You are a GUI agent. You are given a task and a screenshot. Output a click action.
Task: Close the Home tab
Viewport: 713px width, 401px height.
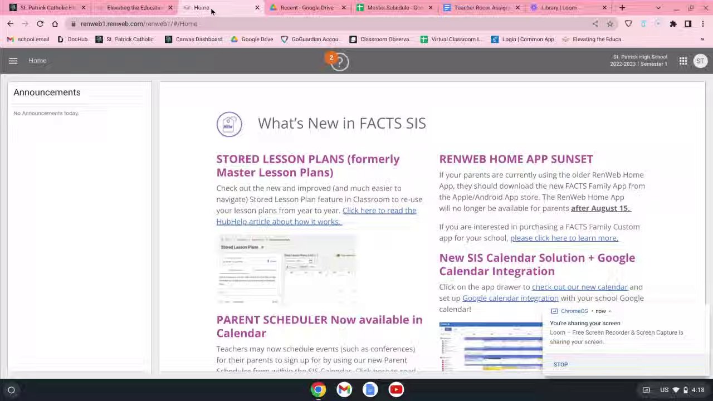coord(257,8)
